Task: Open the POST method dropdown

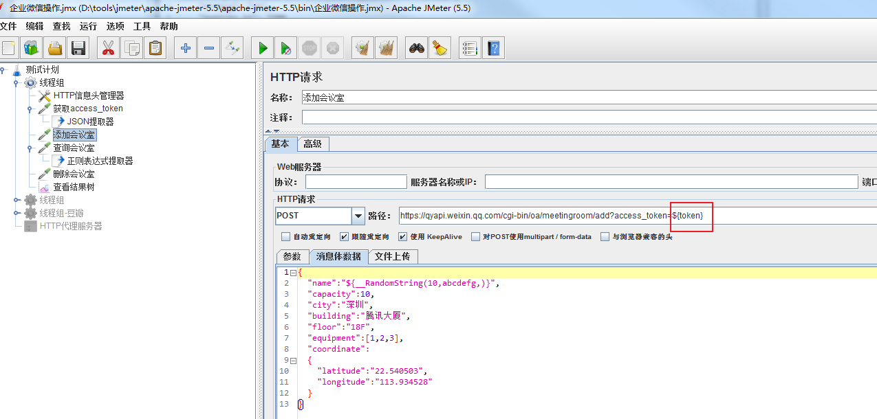Action: tap(358, 216)
